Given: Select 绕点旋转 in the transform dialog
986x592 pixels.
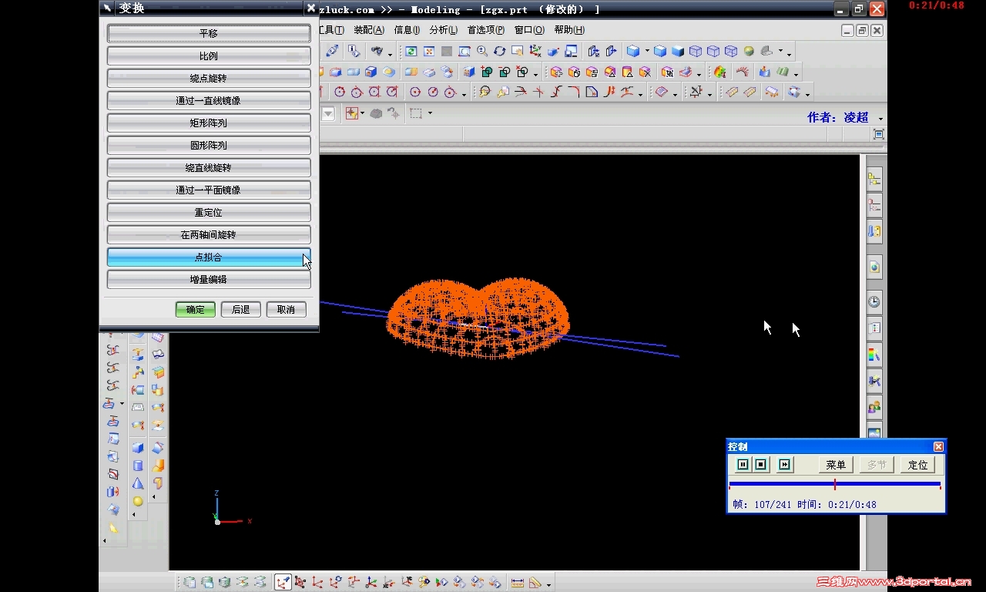Looking at the screenshot, I should click(209, 79).
